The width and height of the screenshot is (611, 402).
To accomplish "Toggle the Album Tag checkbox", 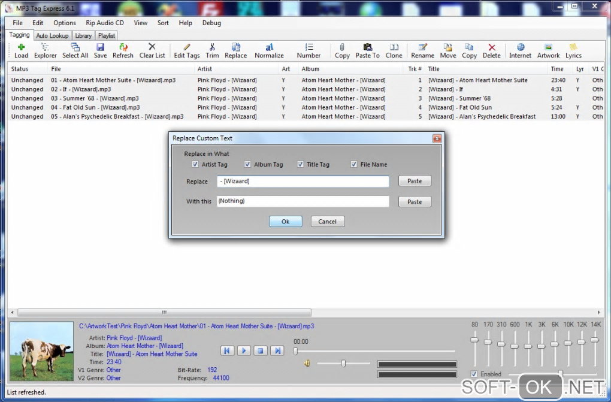I will (247, 164).
